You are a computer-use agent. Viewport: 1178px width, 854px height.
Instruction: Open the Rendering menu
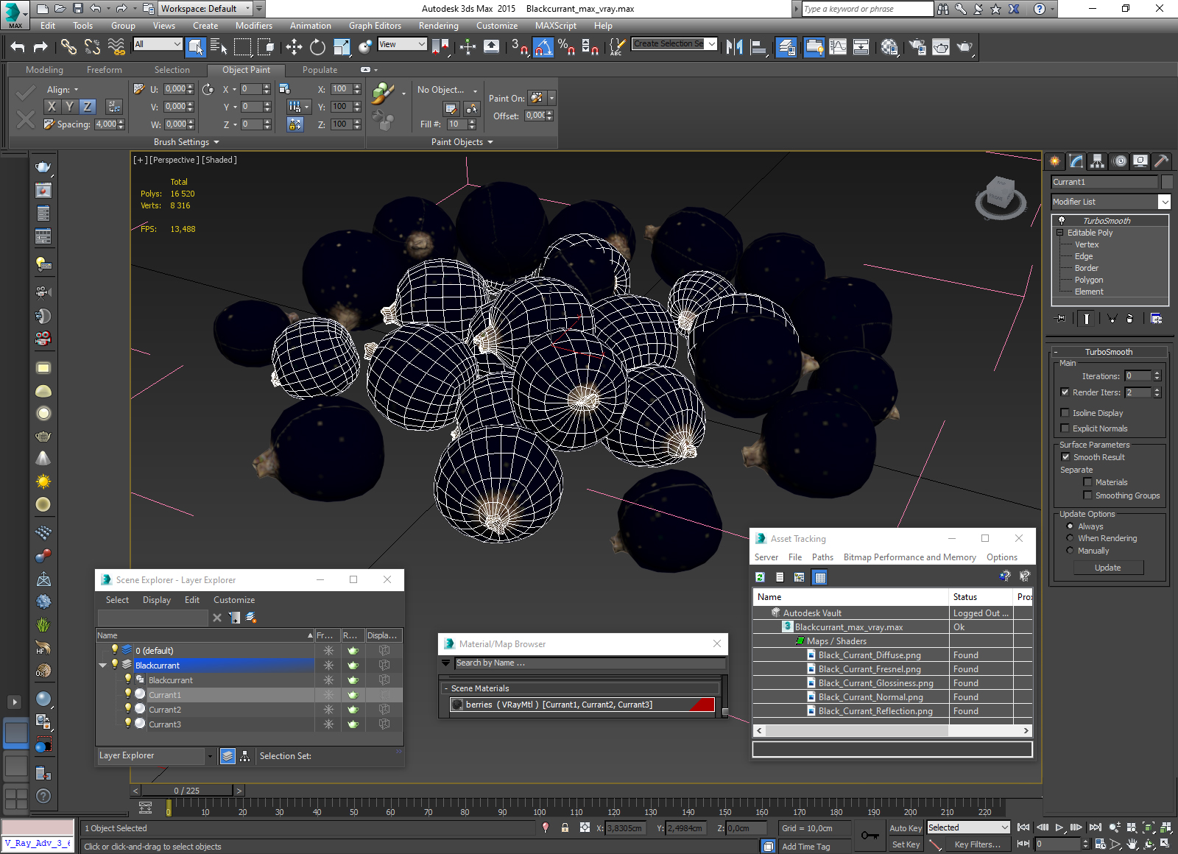coord(438,26)
